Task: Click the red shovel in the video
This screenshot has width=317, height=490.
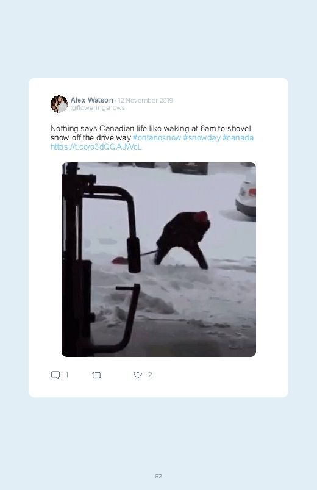Action: (119, 260)
